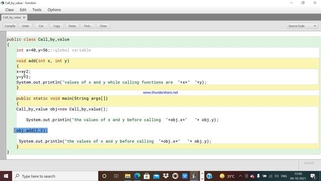This screenshot has height=181, width=321.
Task: Open Cortana circle icon
Action: coord(104,176)
